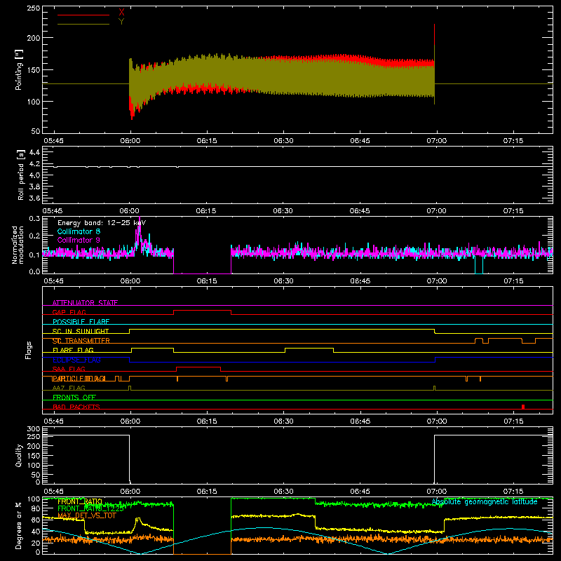Image resolution: width=561 pixels, height=561 pixels.
Task: Click the Collimator 9 legend entry
Action: tap(79, 240)
